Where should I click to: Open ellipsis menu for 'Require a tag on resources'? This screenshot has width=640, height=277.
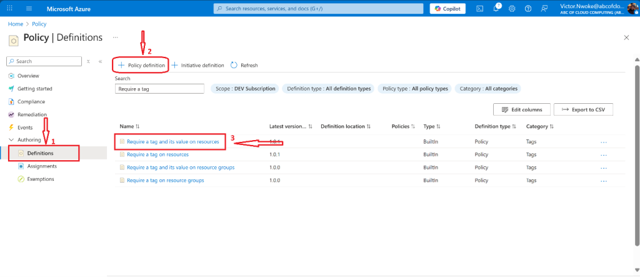coord(604,155)
